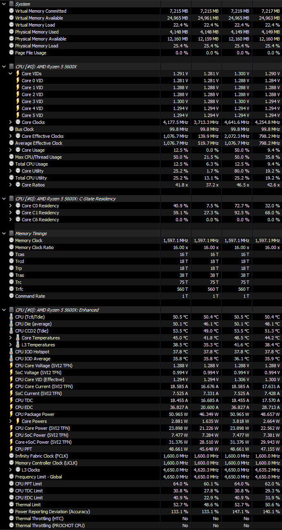Click the Tcas timing icon
Image resolution: width=282 pixels, height=530 pixels.
coord(11,254)
